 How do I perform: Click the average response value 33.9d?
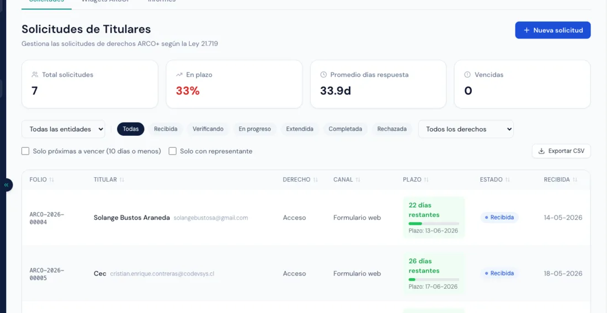(x=336, y=91)
